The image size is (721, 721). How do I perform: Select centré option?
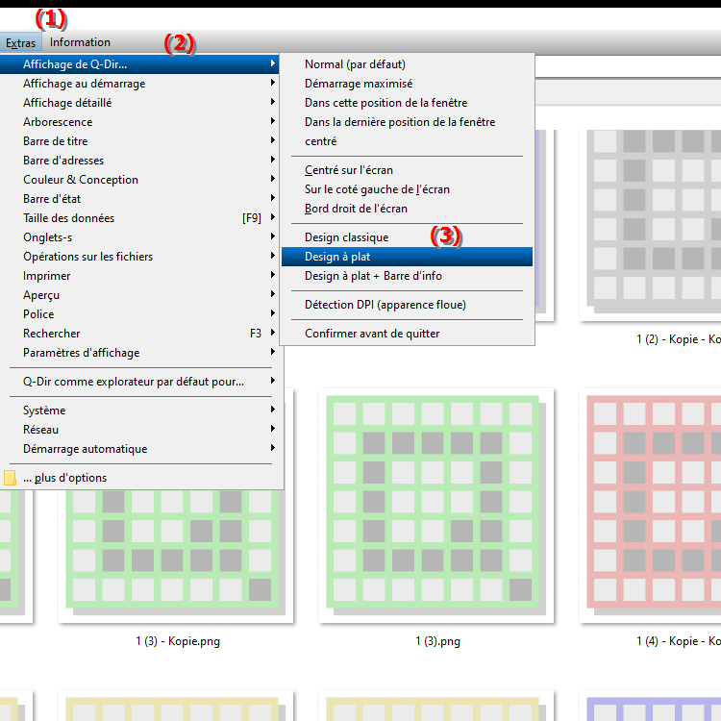coord(407,141)
